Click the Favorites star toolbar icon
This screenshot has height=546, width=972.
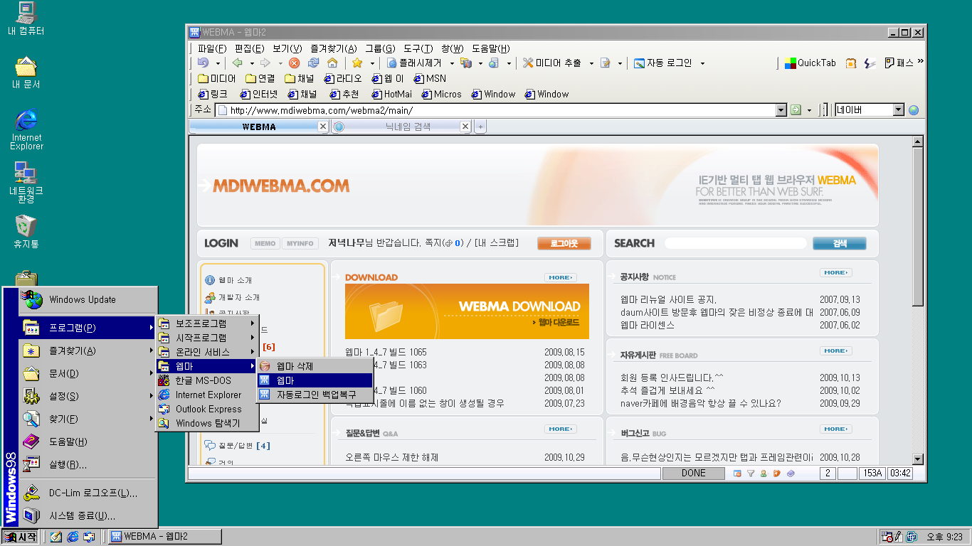tap(357, 63)
